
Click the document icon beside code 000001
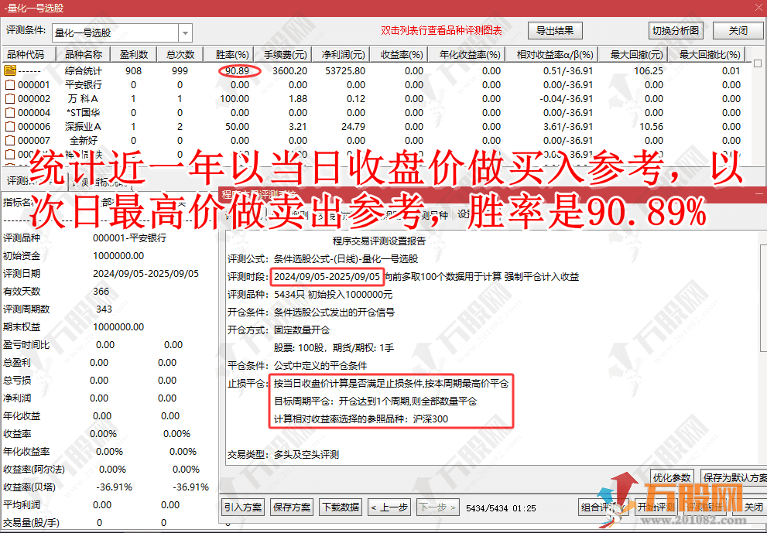(10, 84)
